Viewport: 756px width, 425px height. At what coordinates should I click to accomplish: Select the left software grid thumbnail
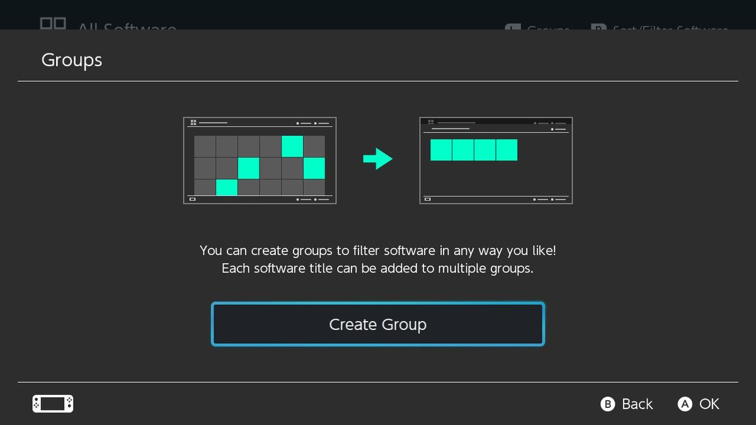tap(260, 160)
